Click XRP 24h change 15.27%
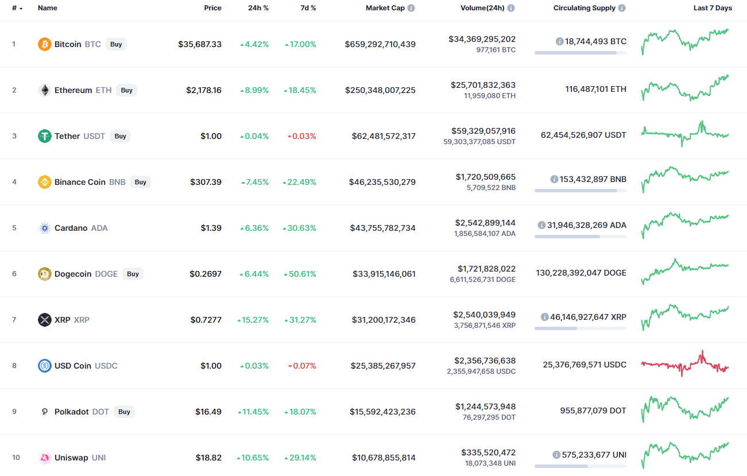The height and width of the screenshot is (476, 747). (x=253, y=320)
